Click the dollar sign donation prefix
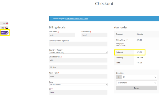The image size is (163, 95). pos(119,77)
